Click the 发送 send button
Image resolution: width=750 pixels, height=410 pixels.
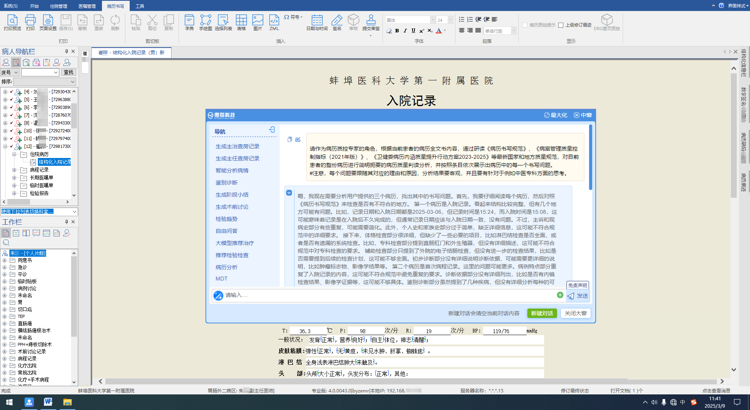click(x=578, y=296)
